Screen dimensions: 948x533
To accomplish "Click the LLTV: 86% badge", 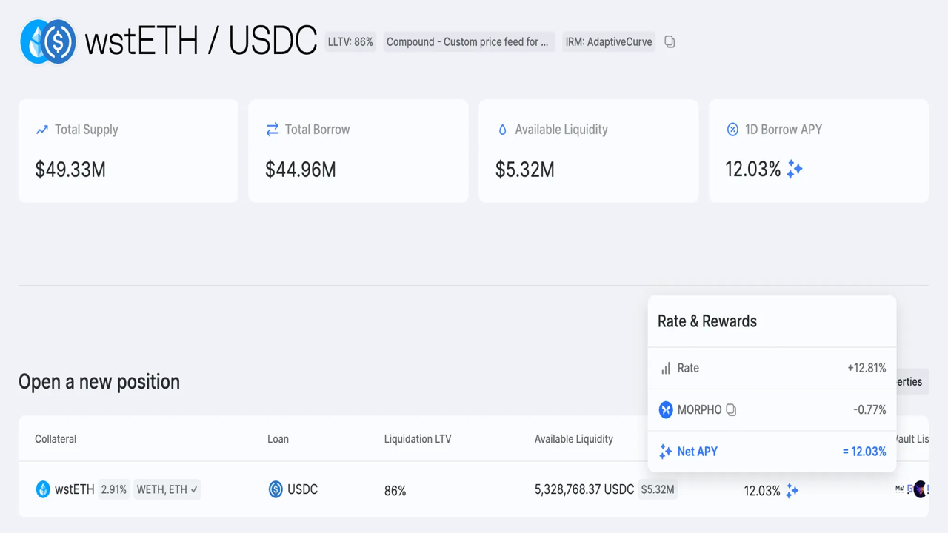I will point(350,41).
